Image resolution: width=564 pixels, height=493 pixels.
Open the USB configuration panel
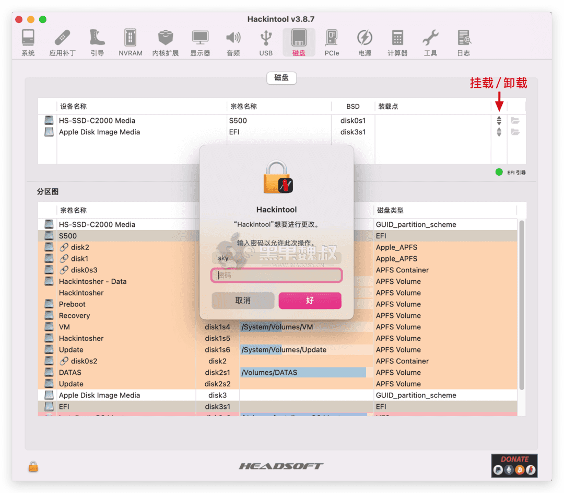click(265, 42)
